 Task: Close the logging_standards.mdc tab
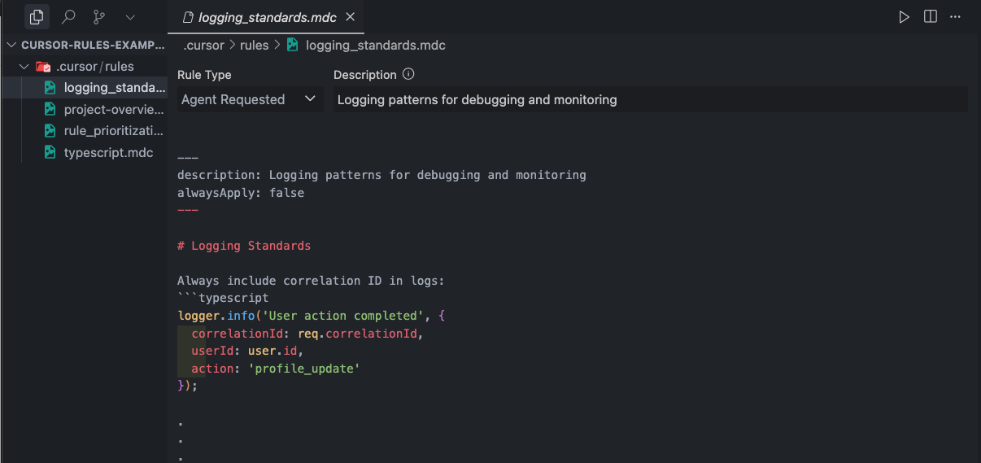point(350,17)
